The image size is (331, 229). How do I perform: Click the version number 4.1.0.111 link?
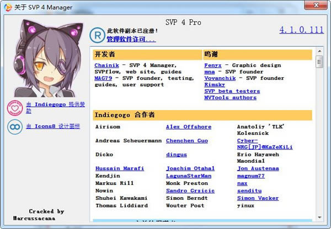(x=301, y=30)
